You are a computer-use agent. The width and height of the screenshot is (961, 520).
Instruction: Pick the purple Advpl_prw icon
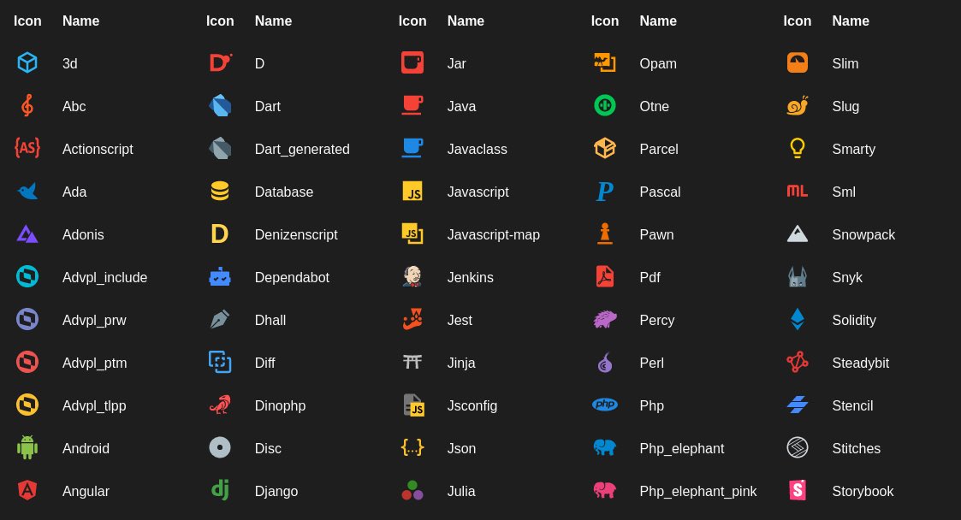coord(27,319)
